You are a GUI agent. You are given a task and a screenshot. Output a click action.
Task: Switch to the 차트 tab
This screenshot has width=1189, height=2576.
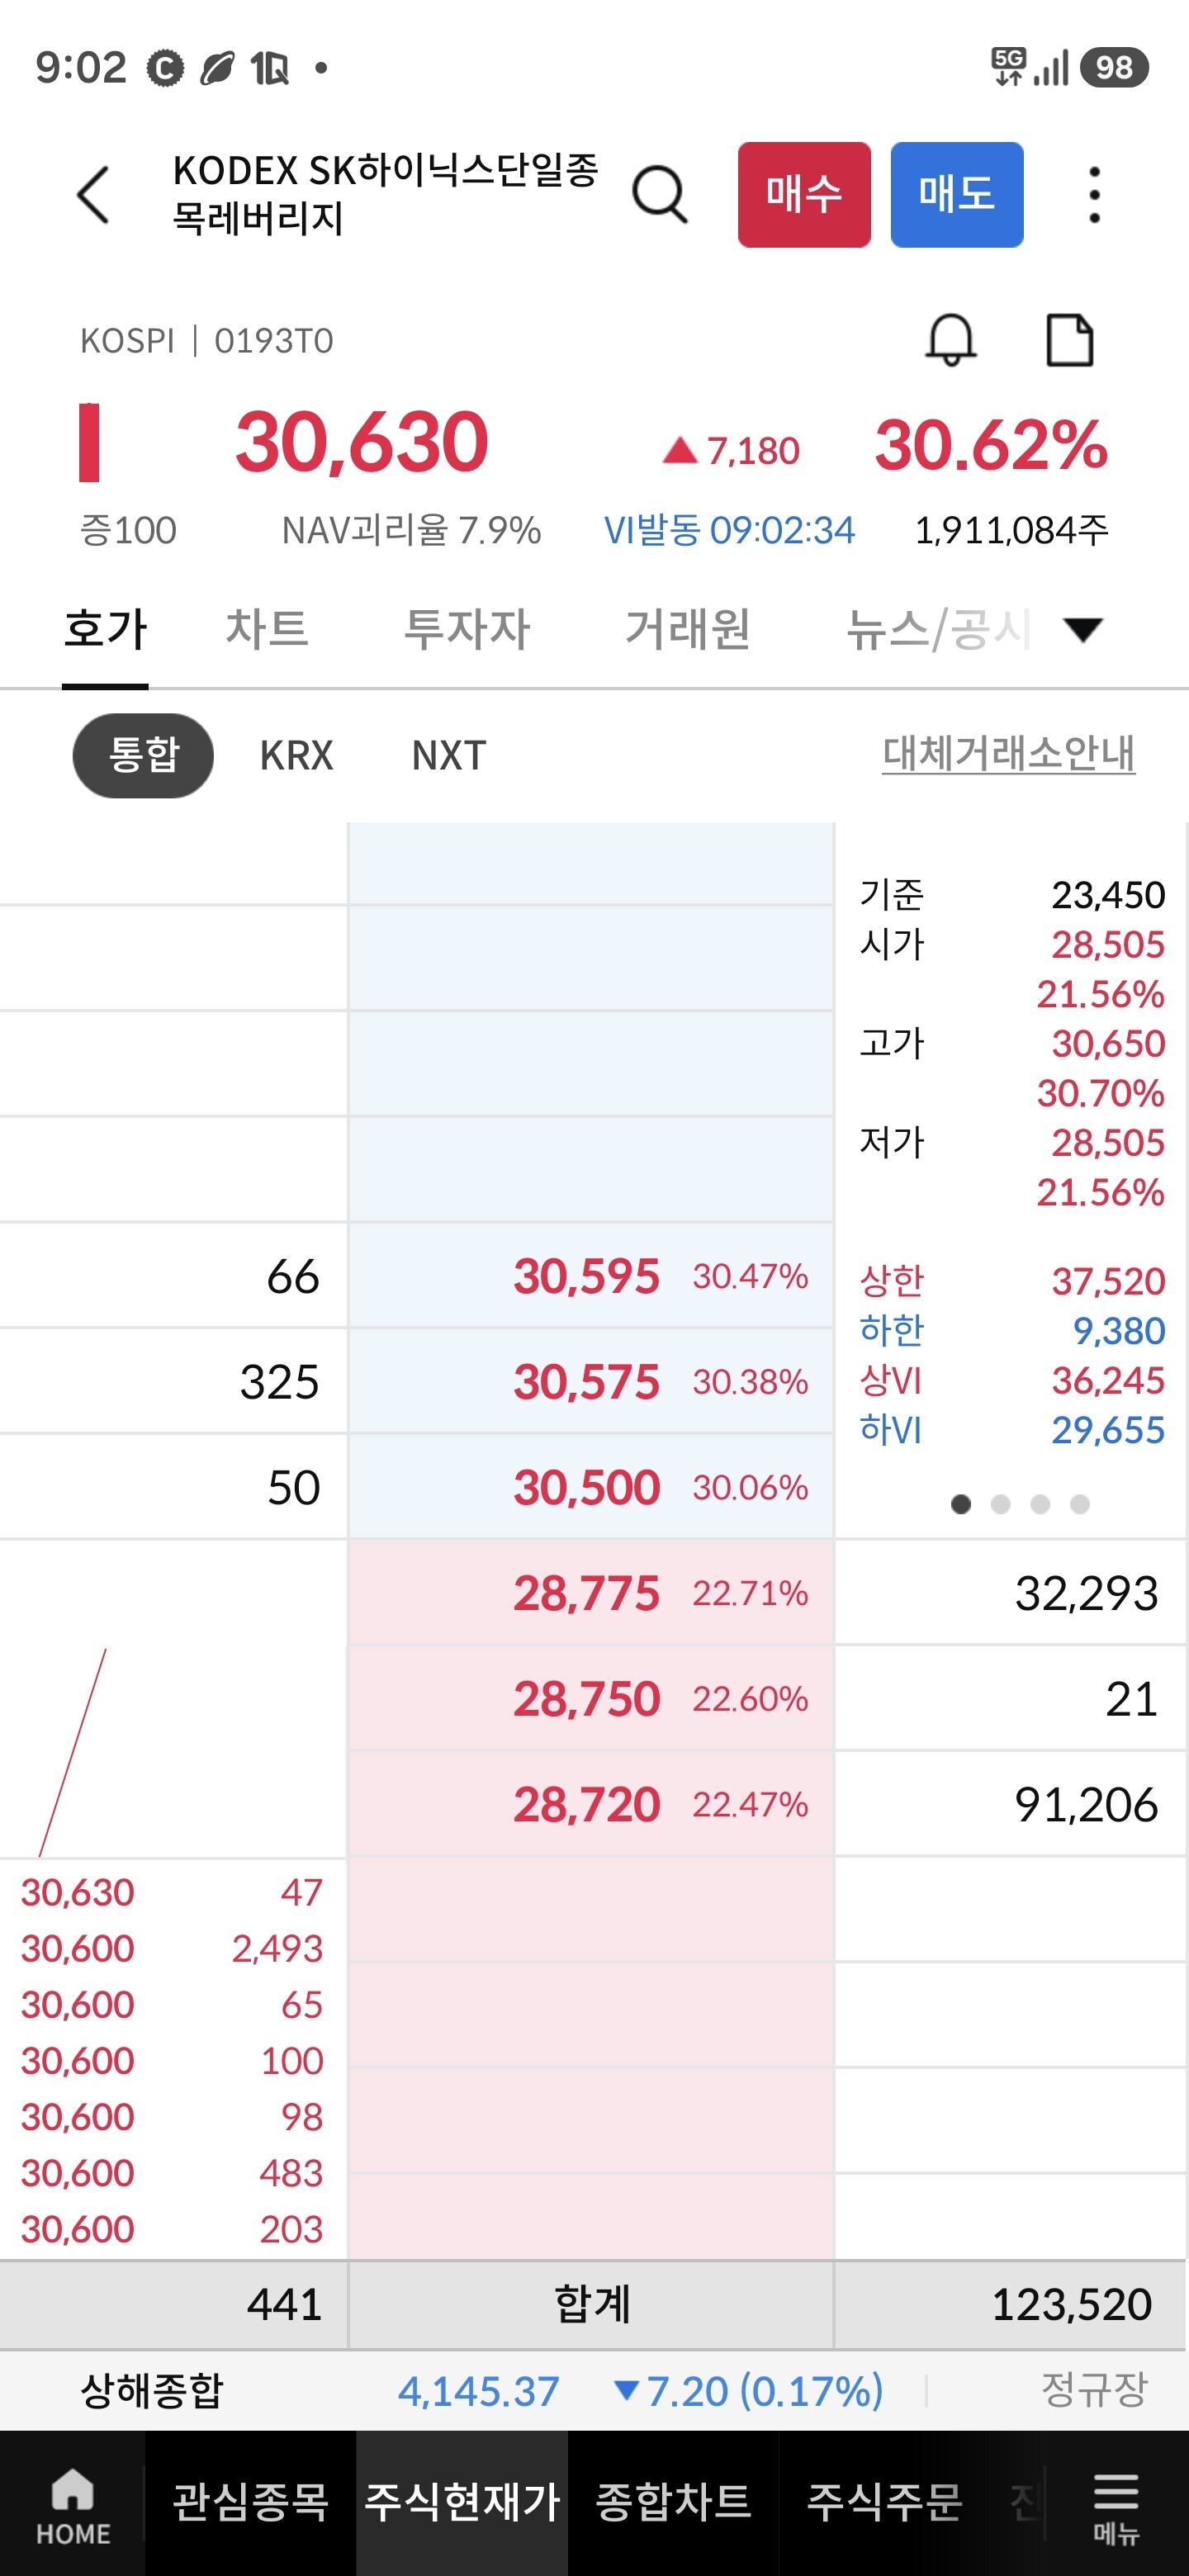click(266, 630)
